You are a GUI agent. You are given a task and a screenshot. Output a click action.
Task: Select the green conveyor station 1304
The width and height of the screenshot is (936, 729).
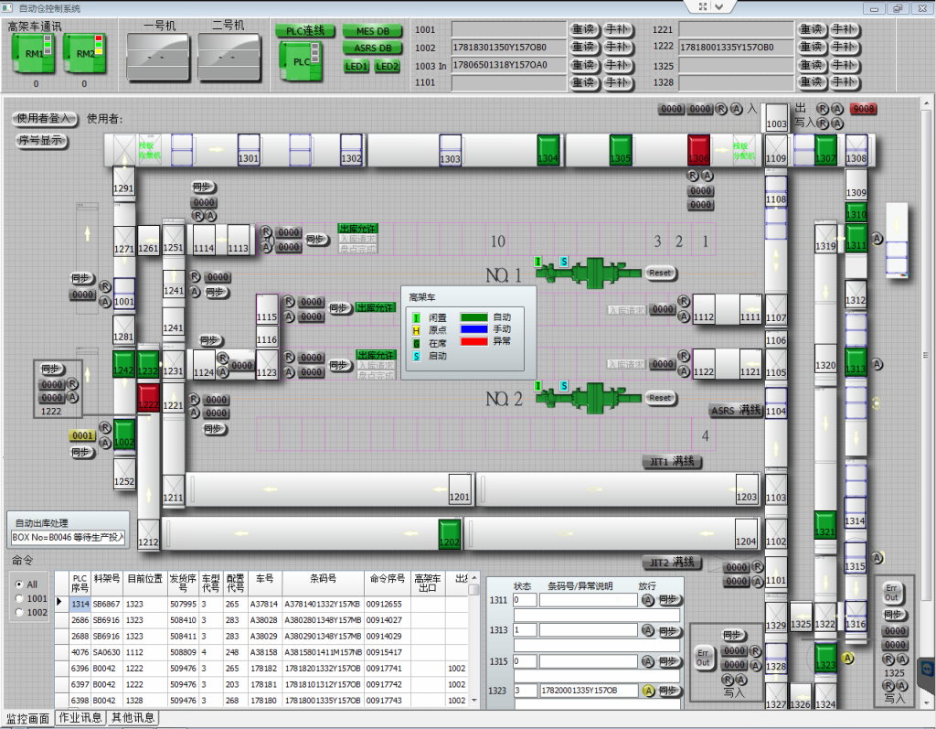[x=548, y=149]
